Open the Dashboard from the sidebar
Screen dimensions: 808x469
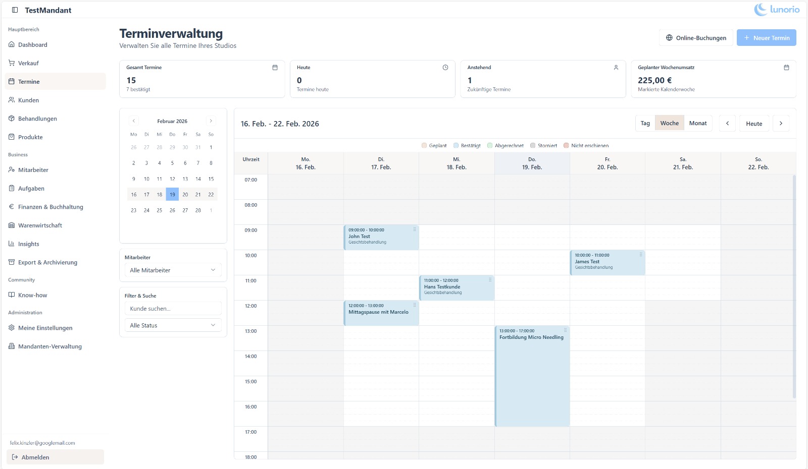click(x=33, y=44)
